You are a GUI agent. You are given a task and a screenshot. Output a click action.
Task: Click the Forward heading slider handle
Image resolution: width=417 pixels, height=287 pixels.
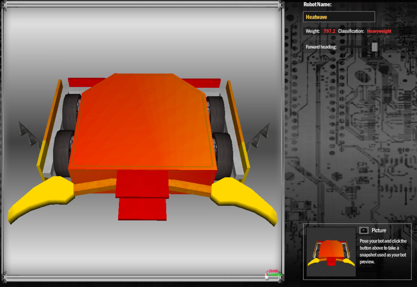(x=374, y=47)
